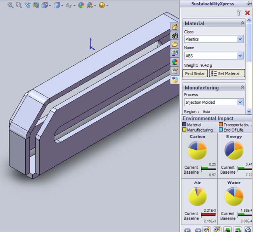
Task: Click the Generate Report icon
Action: point(207,229)
